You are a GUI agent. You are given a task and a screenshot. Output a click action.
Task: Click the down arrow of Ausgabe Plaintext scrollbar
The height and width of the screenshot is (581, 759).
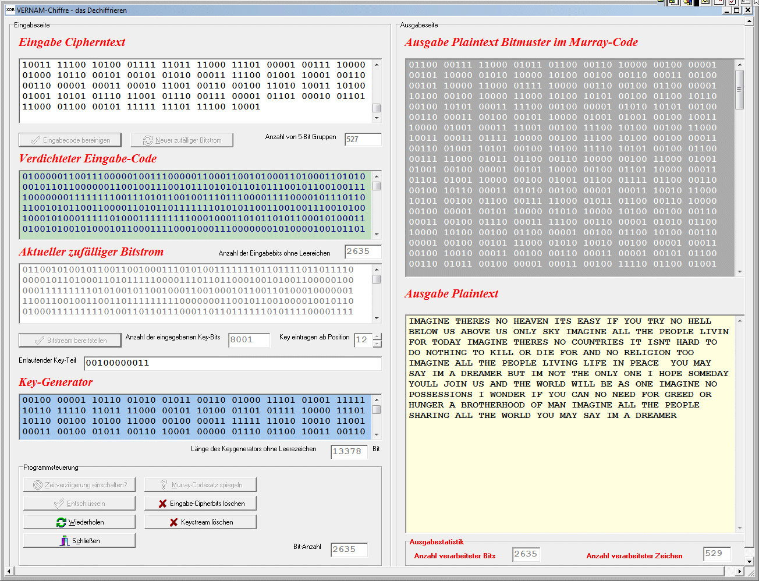(740, 528)
